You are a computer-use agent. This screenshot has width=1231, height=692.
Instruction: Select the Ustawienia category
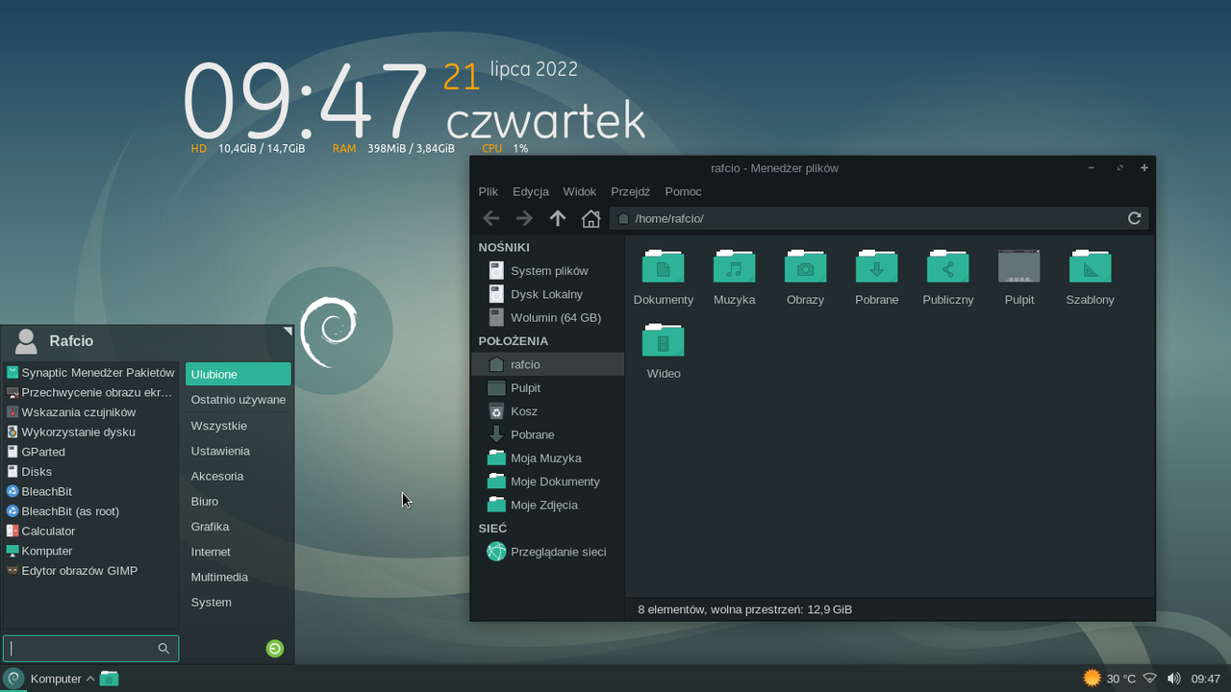click(x=238, y=451)
